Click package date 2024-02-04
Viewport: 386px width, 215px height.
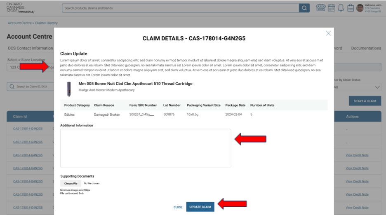[233, 115]
